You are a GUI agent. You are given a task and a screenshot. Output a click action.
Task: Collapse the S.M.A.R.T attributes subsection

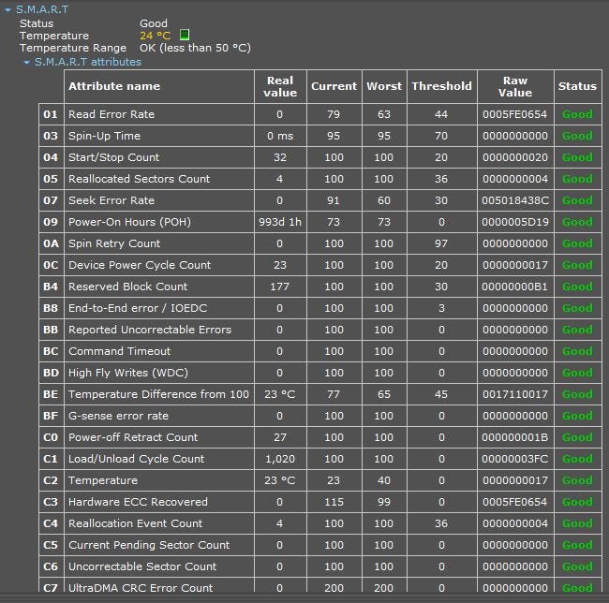click(27, 63)
